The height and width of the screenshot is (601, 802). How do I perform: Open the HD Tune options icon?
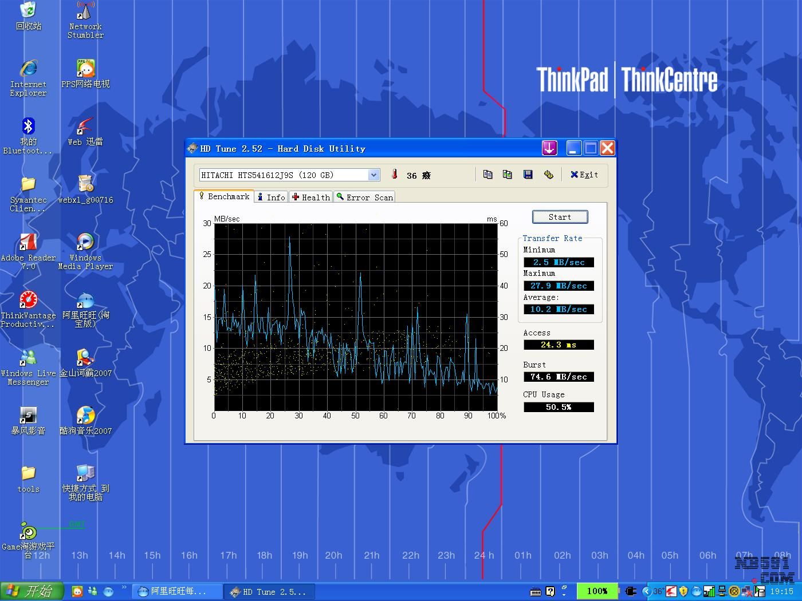click(548, 175)
